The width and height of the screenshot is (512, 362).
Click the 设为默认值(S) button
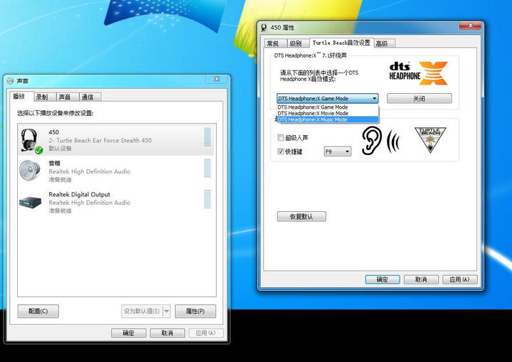(142, 311)
